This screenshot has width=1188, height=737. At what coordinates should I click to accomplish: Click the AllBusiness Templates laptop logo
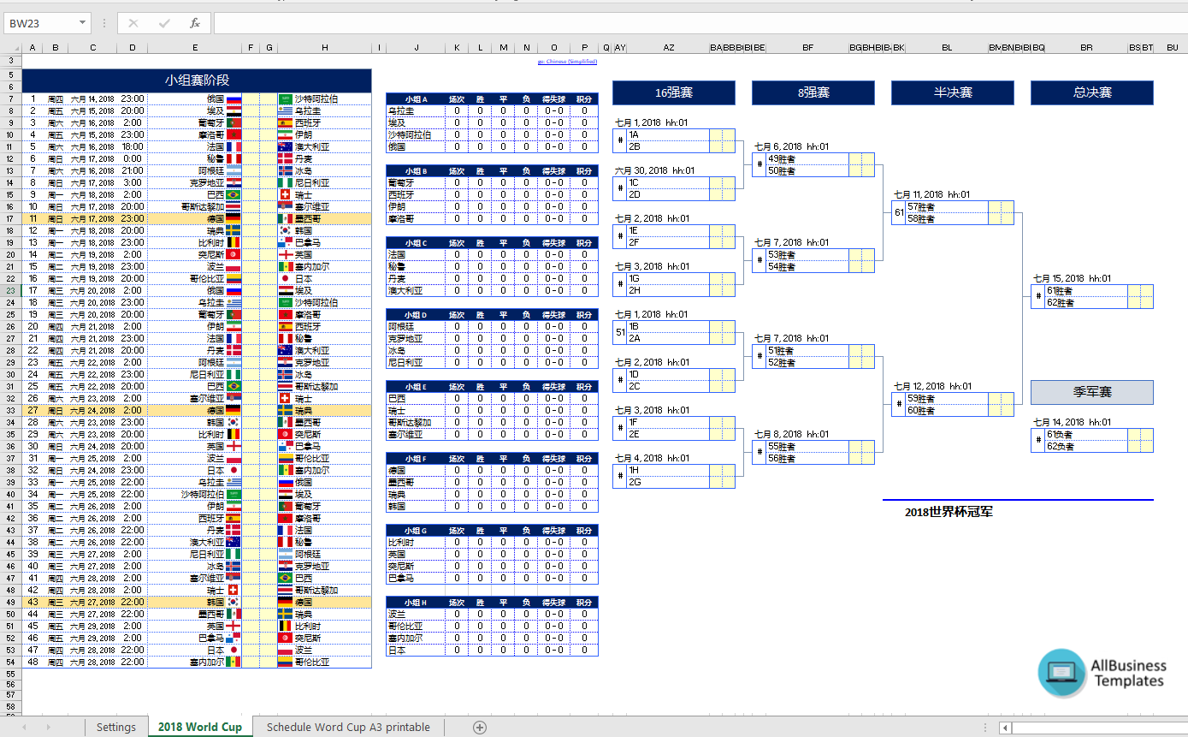(x=1061, y=673)
